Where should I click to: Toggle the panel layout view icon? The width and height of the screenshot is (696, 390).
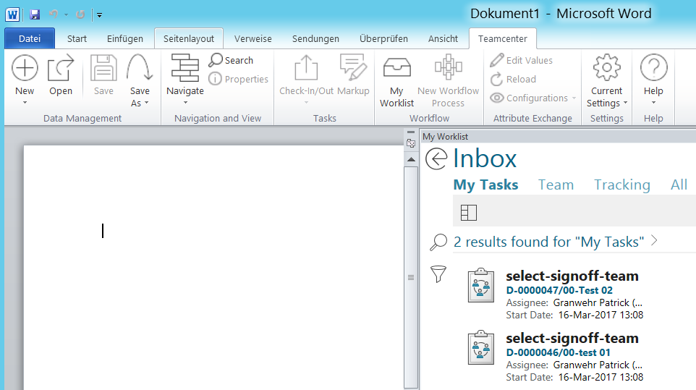coord(469,212)
